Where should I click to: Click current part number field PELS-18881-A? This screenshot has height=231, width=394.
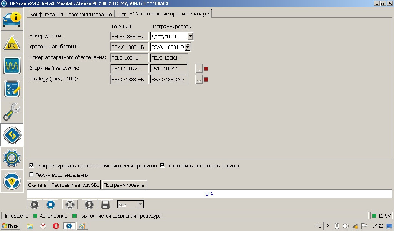pyautogui.click(x=129, y=36)
